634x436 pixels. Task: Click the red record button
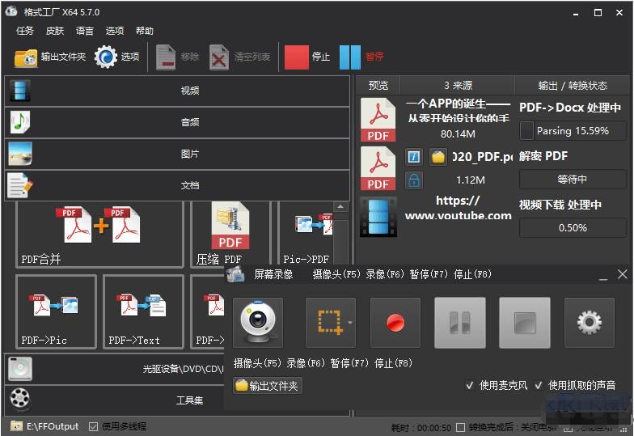tap(395, 323)
